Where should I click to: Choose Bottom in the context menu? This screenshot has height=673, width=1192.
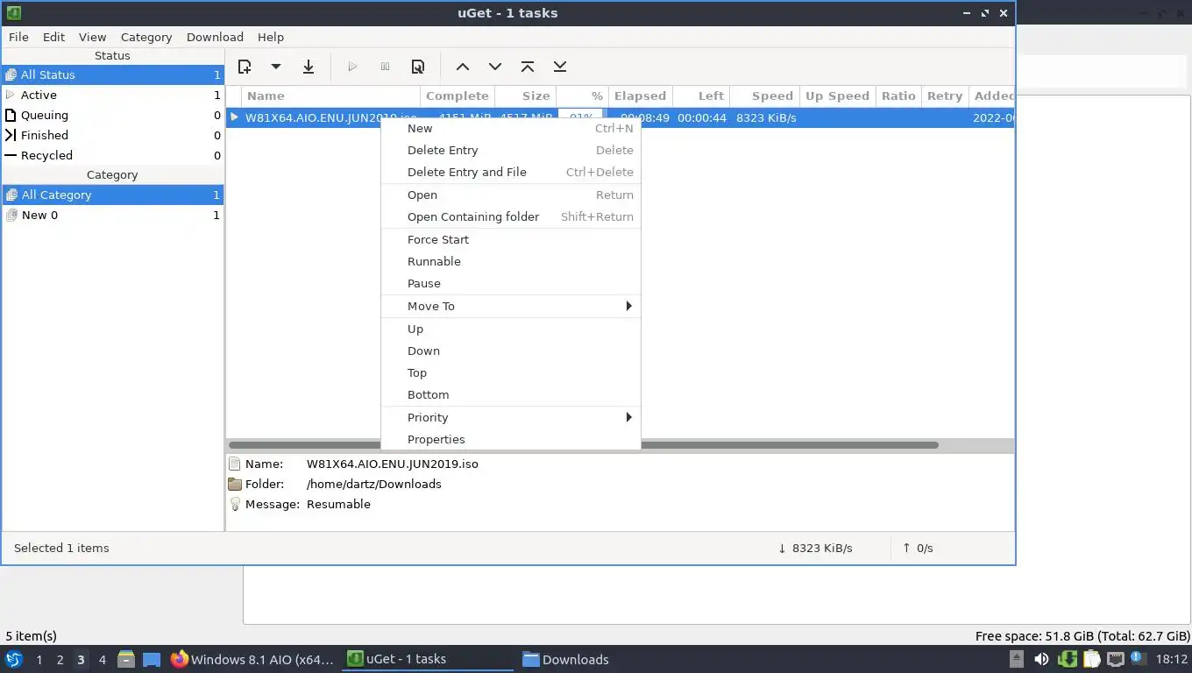click(x=511, y=394)
